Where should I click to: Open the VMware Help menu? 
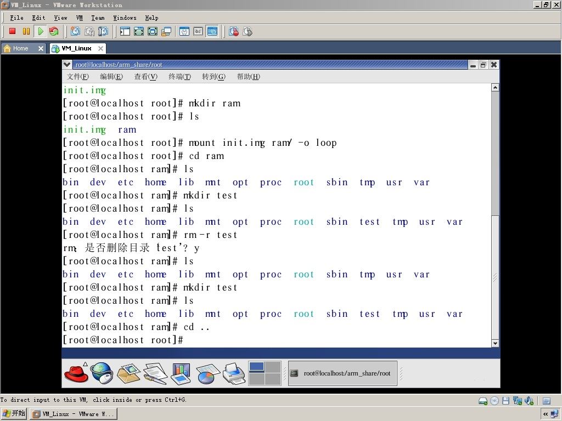pyautogui.click(x=151, y=18)
